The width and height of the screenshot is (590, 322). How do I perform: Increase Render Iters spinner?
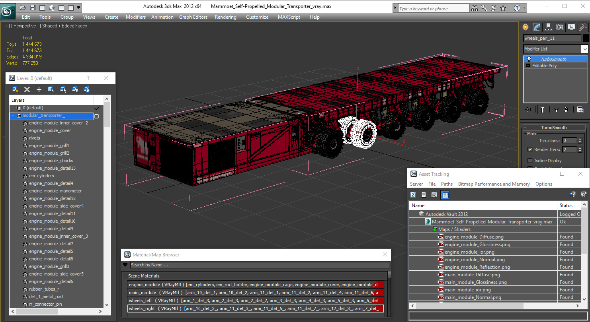580,148
